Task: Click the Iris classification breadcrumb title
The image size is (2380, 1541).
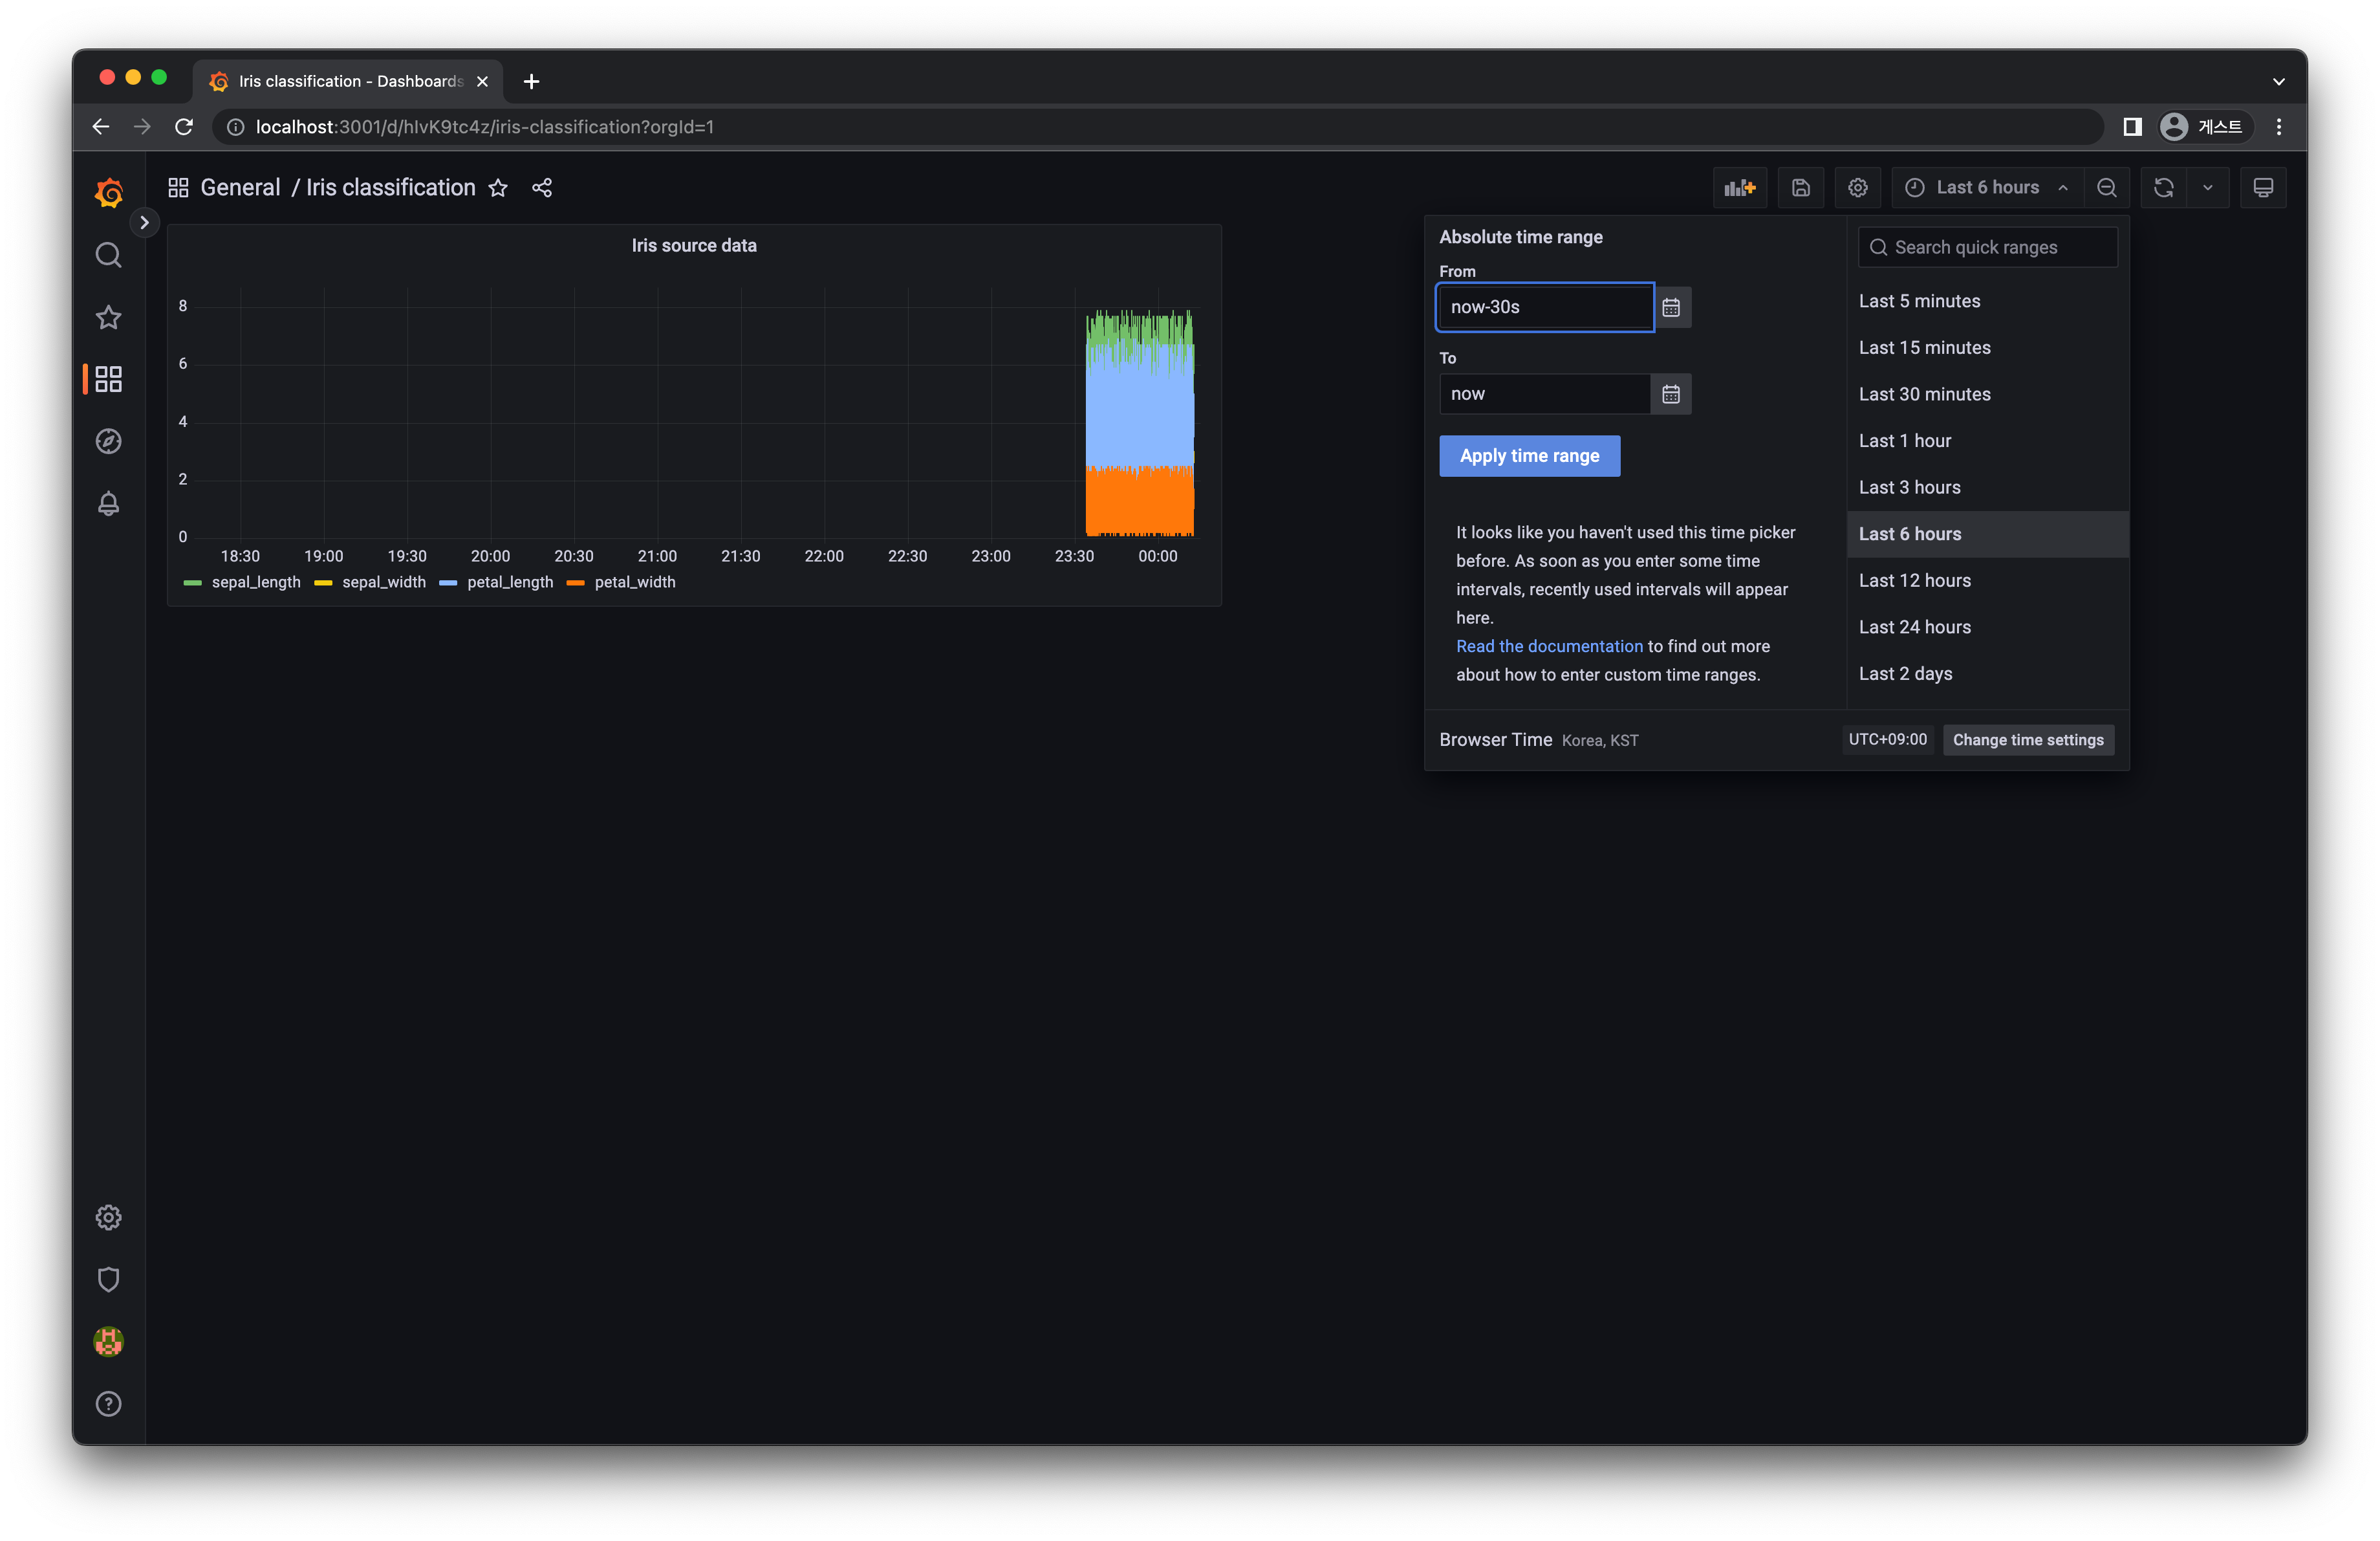Action: [390, 188]
